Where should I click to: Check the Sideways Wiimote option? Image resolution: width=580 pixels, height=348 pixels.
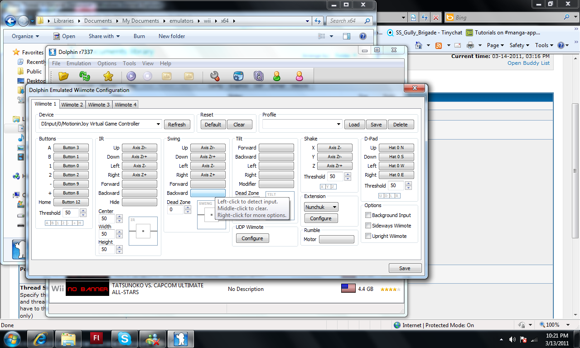coord(368,226)
